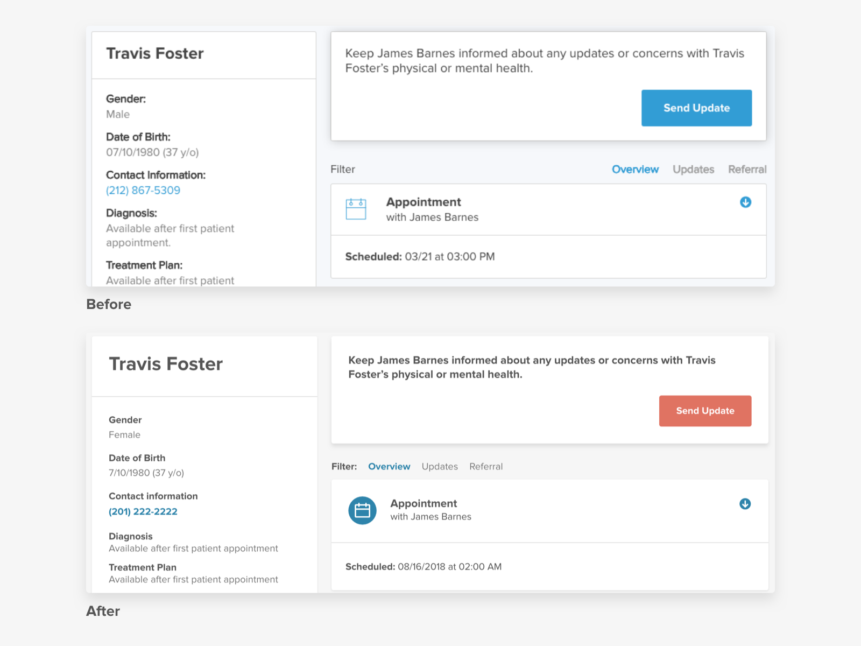Screen dimensions: 861x646
Task: Click the Appointment title in After design
Action: pos(424,503)
